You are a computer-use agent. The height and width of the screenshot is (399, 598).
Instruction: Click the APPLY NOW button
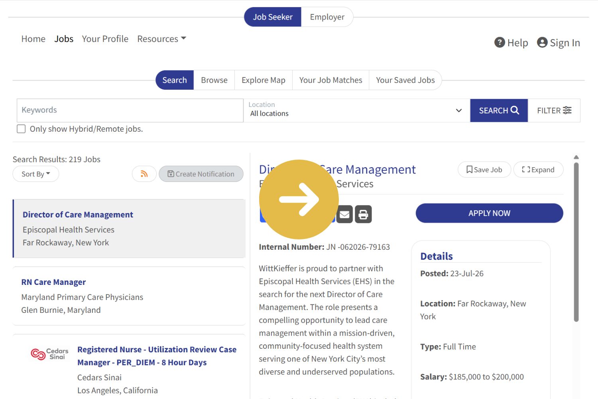click(x=490, y=213)
